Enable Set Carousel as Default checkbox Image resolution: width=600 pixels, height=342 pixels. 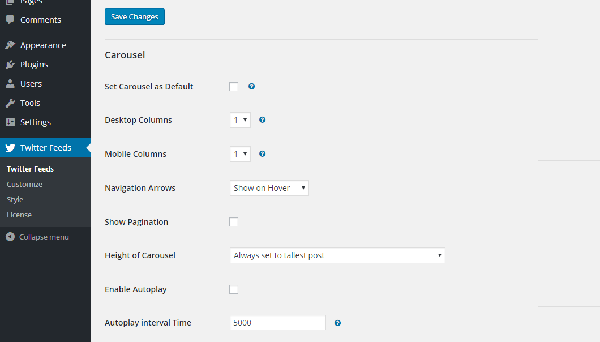point(234,87)
